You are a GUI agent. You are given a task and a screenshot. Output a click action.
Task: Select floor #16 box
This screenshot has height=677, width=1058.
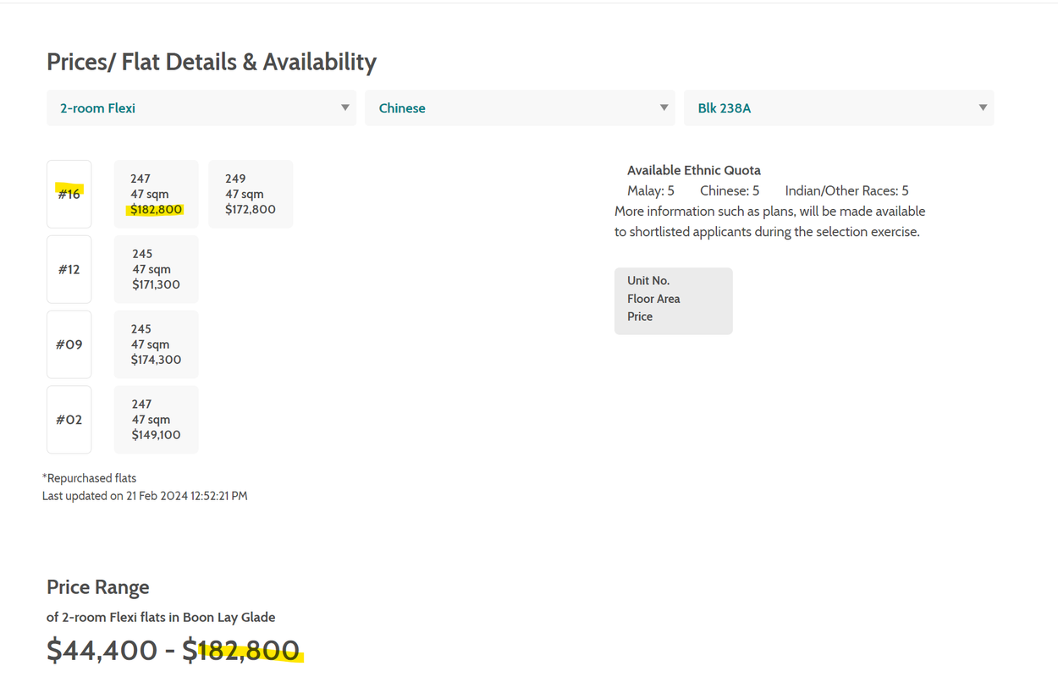[69, 194]
